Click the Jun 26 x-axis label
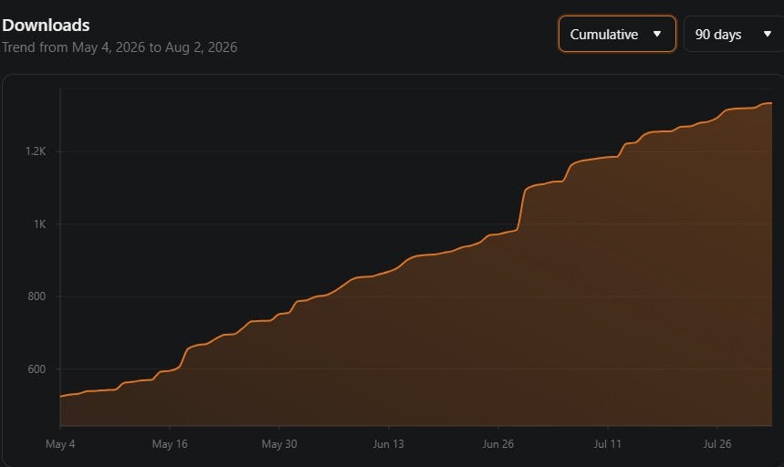 tap(498, 444)
